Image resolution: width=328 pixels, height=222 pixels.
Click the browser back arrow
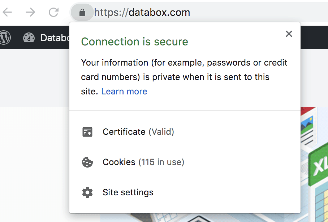coord(7,13)
